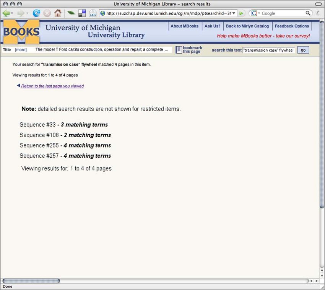325x290 pixels.
Task: Click University of Michigan University Library heading
Action: [x=95, y=31]
